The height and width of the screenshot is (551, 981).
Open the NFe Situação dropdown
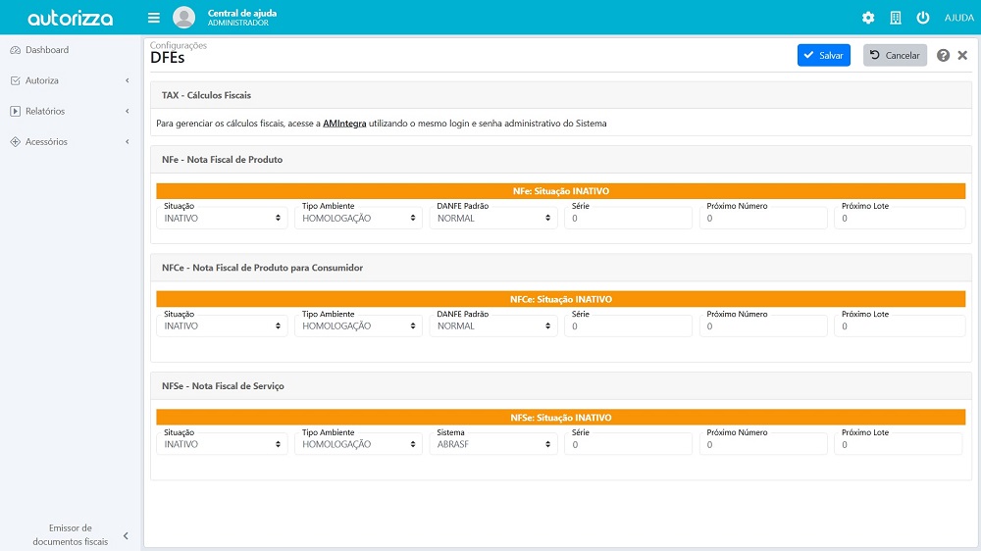222,219
